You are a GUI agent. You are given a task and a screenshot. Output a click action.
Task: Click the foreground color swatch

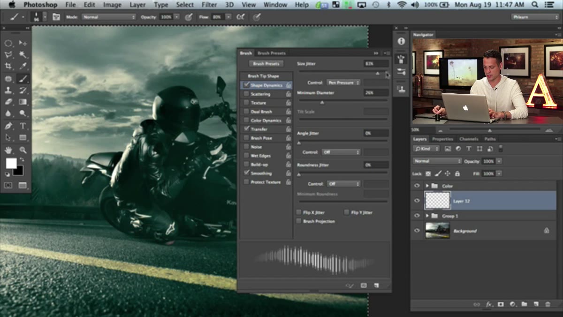[11, 163]
